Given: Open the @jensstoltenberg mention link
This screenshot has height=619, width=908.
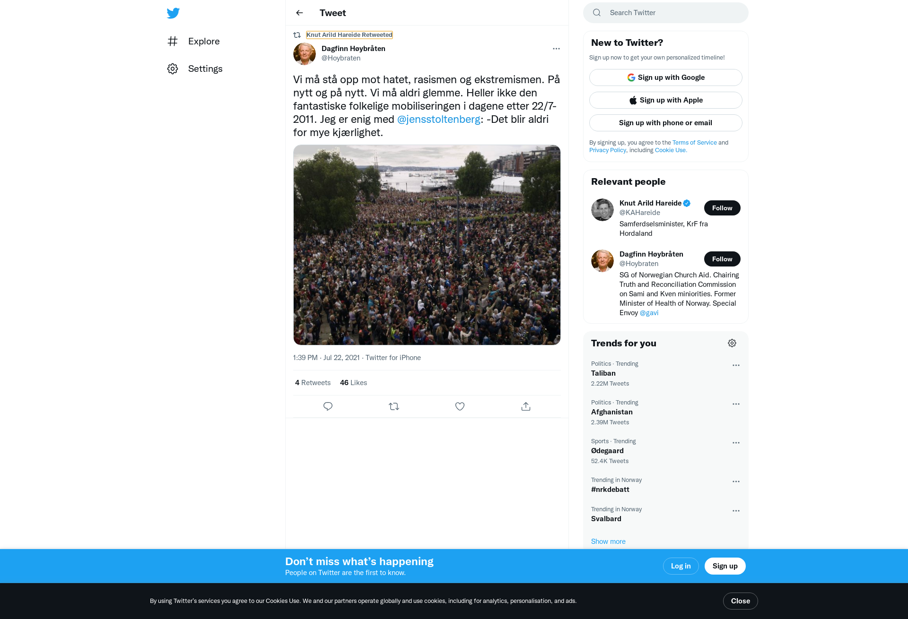Looking at the screenshot, I should point(438,119).
